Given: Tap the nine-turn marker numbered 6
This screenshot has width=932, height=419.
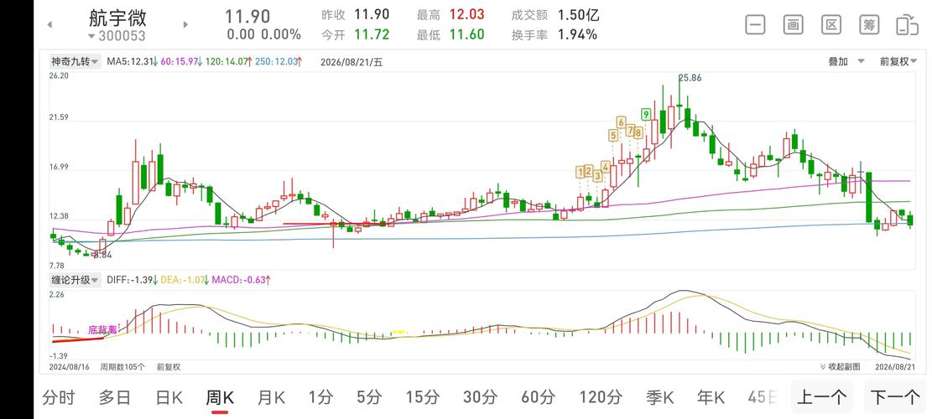Looking at the screenshot, I should coord(621,123).
